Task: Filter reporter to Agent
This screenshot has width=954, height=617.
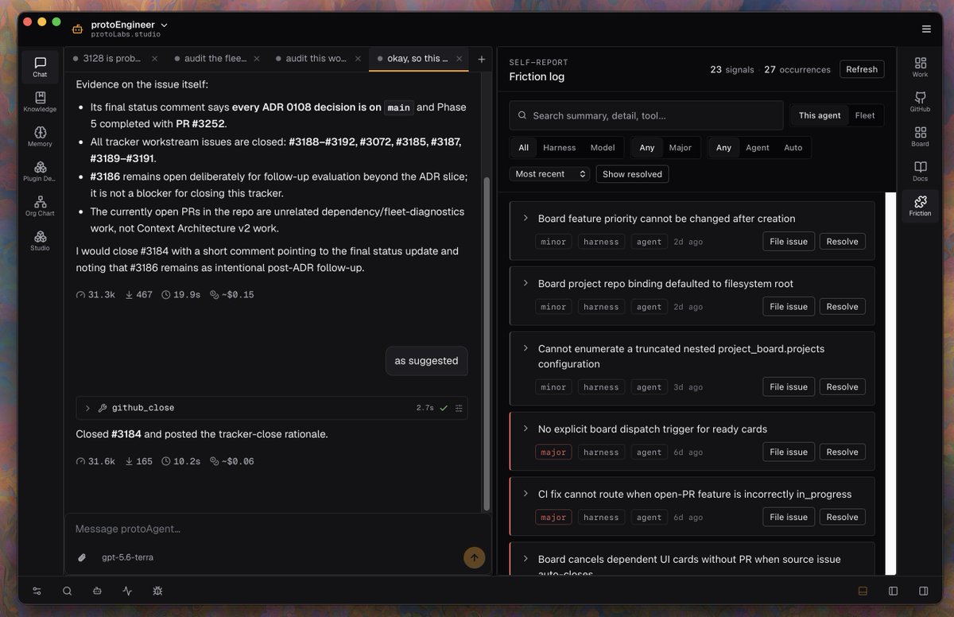Action: [x=758, y=147]
